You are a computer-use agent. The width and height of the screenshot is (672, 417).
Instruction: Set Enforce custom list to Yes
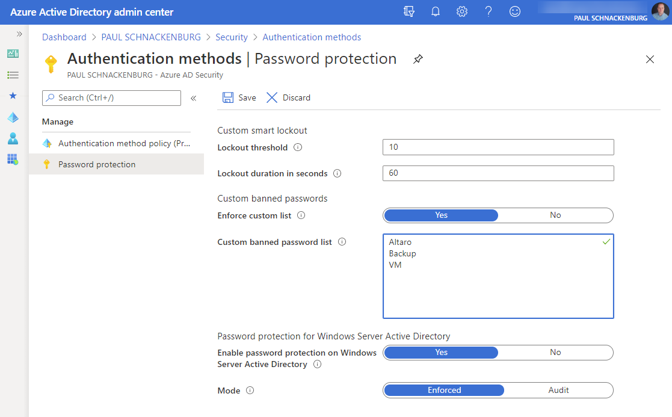(441, 215)
